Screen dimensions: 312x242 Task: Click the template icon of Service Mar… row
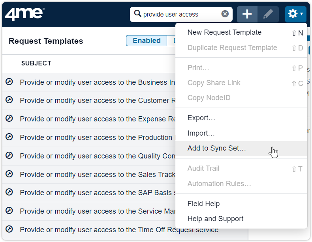coord(9,210)
